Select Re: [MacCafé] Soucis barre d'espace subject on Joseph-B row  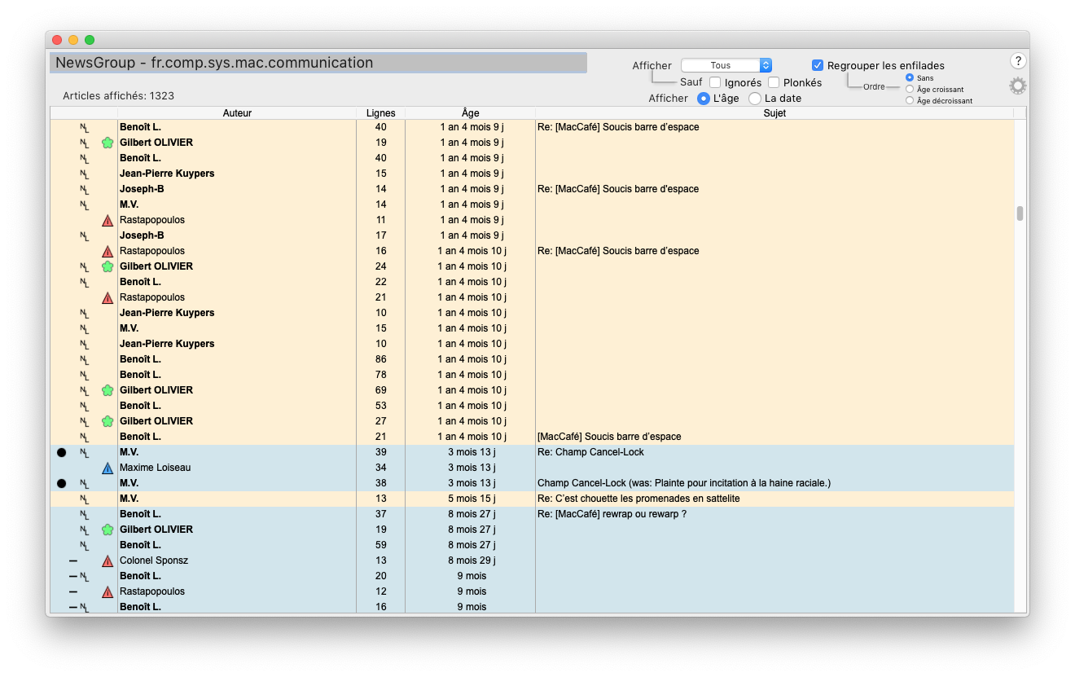618,189
